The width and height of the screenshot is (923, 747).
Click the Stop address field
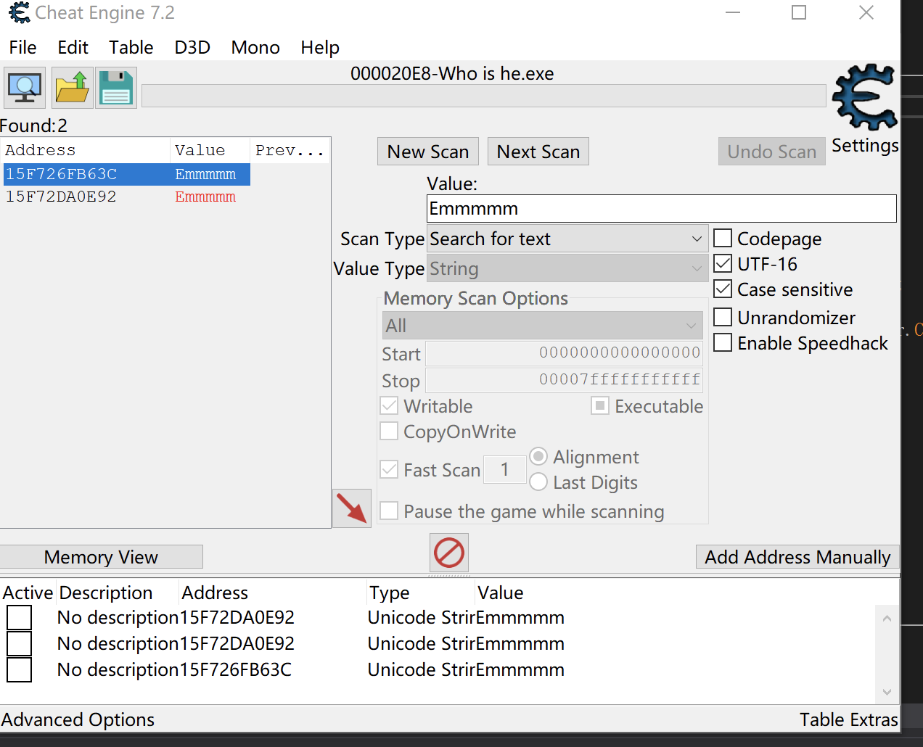(x=564, y=380)
